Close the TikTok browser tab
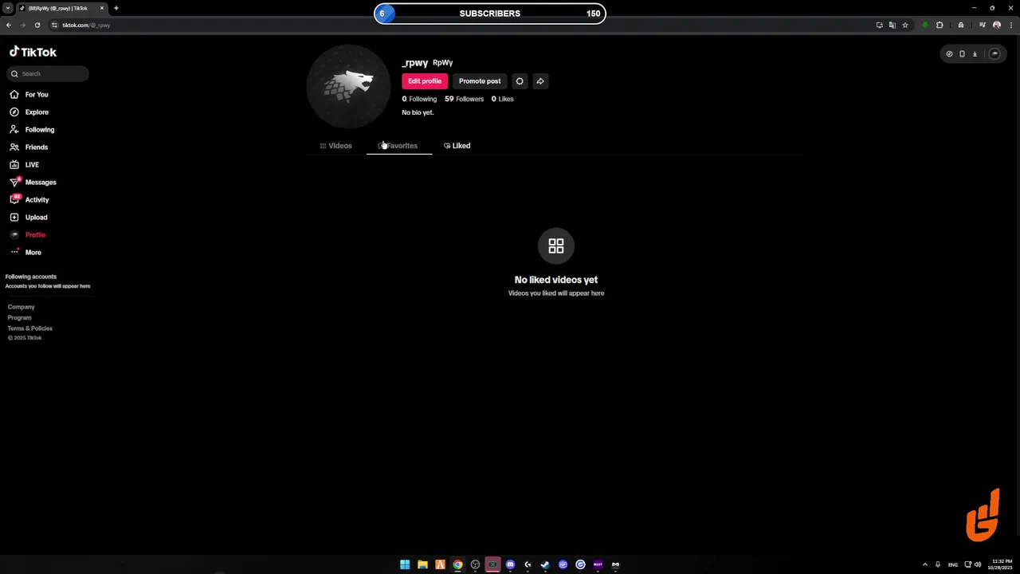The image size is (1020, 574). point(102,8)
